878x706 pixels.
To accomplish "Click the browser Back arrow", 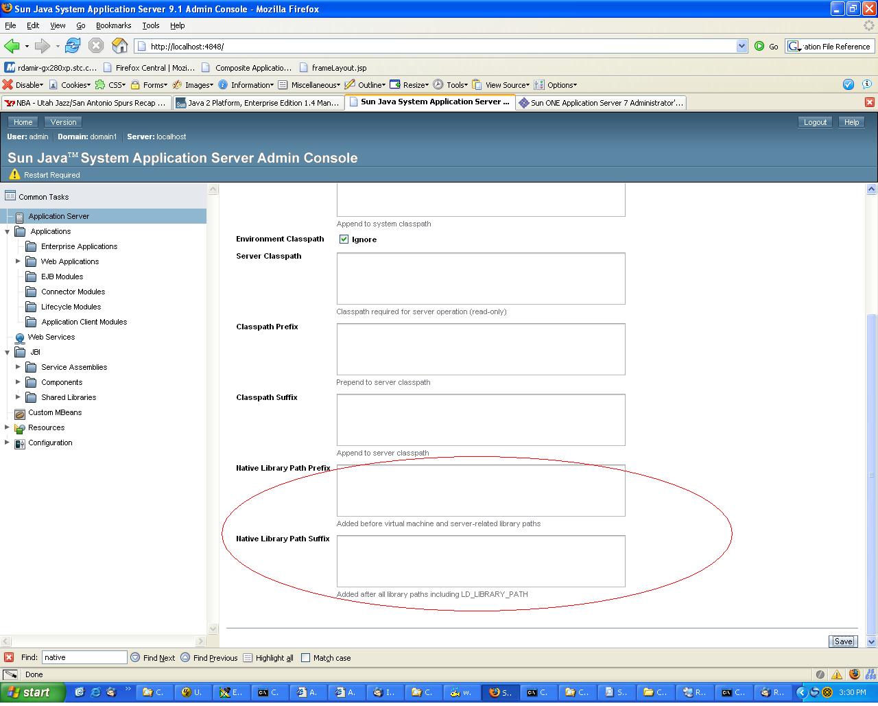I will pyautogui.click(x=12, y=46).
